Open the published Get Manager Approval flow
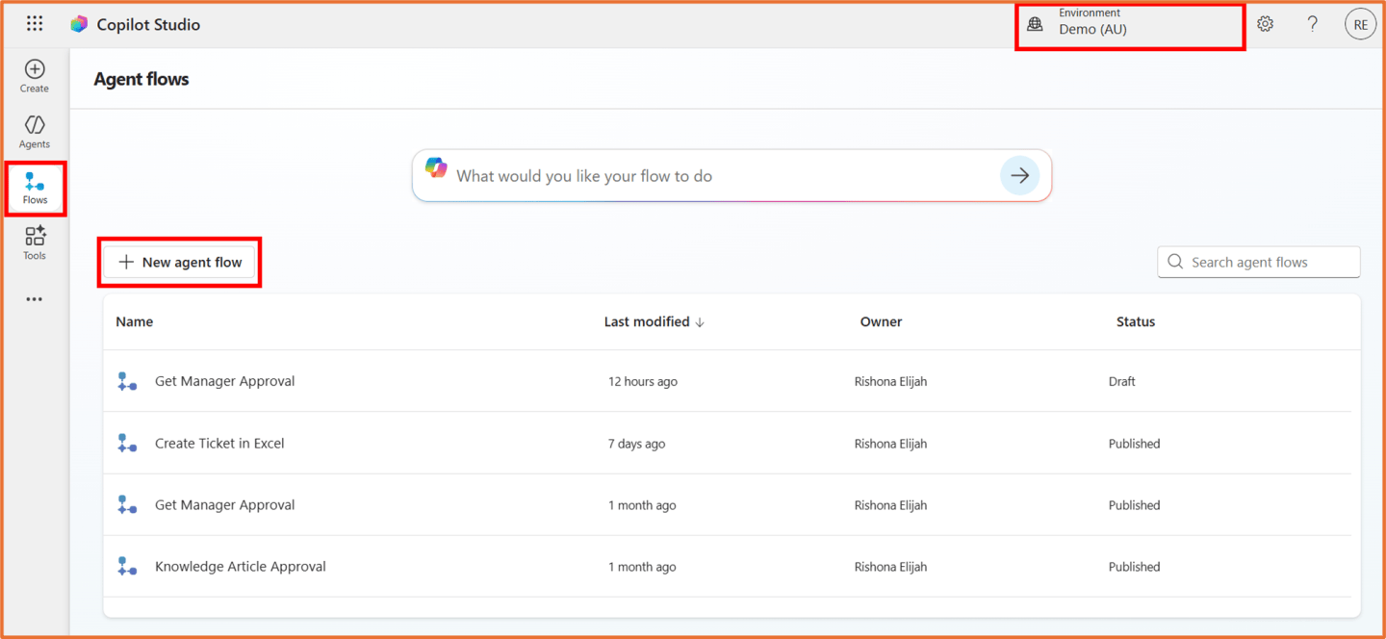 coord(224,505)
